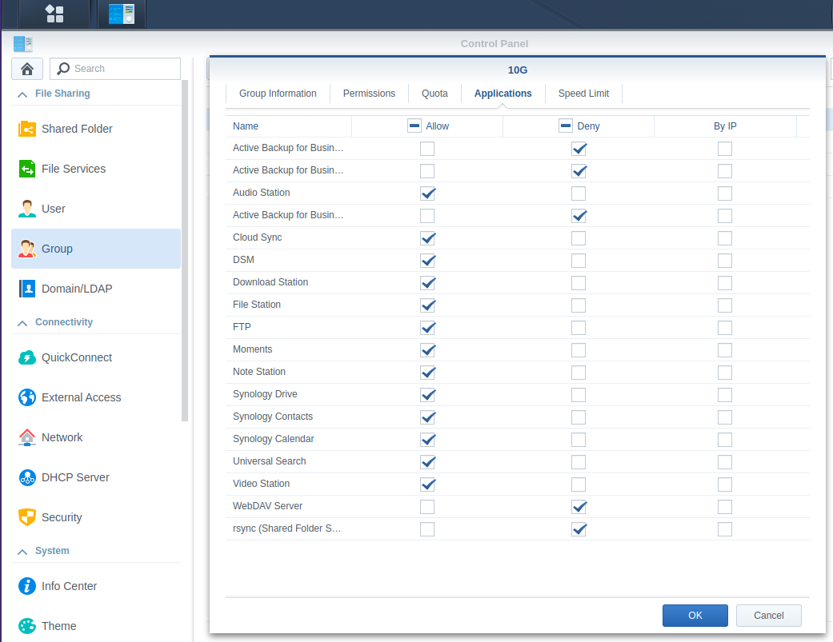The width and height of the screenshot is (833, 642).
Task: Select the Synology Contacts row name
Action: pos(273,417)
